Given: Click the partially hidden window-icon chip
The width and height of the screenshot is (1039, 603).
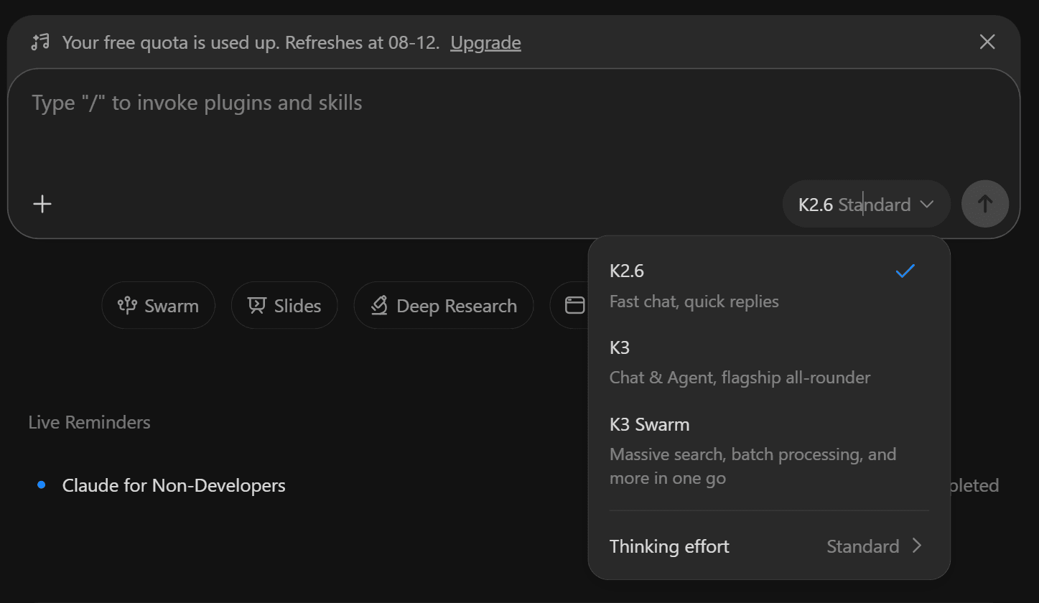Looking at the screenshot, I should tap(571, 306).
